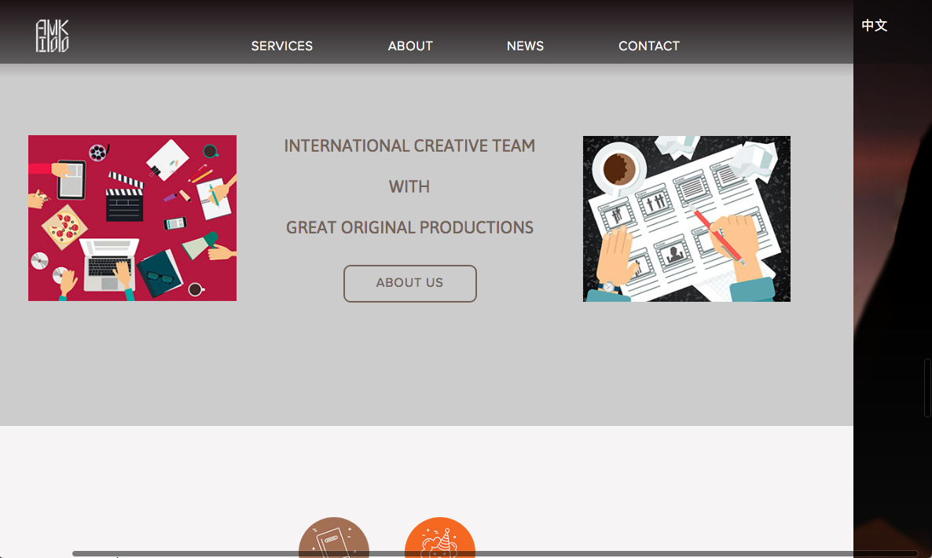
Task: Open the News section
Action: pyautogui.click(x=525, y=46)
